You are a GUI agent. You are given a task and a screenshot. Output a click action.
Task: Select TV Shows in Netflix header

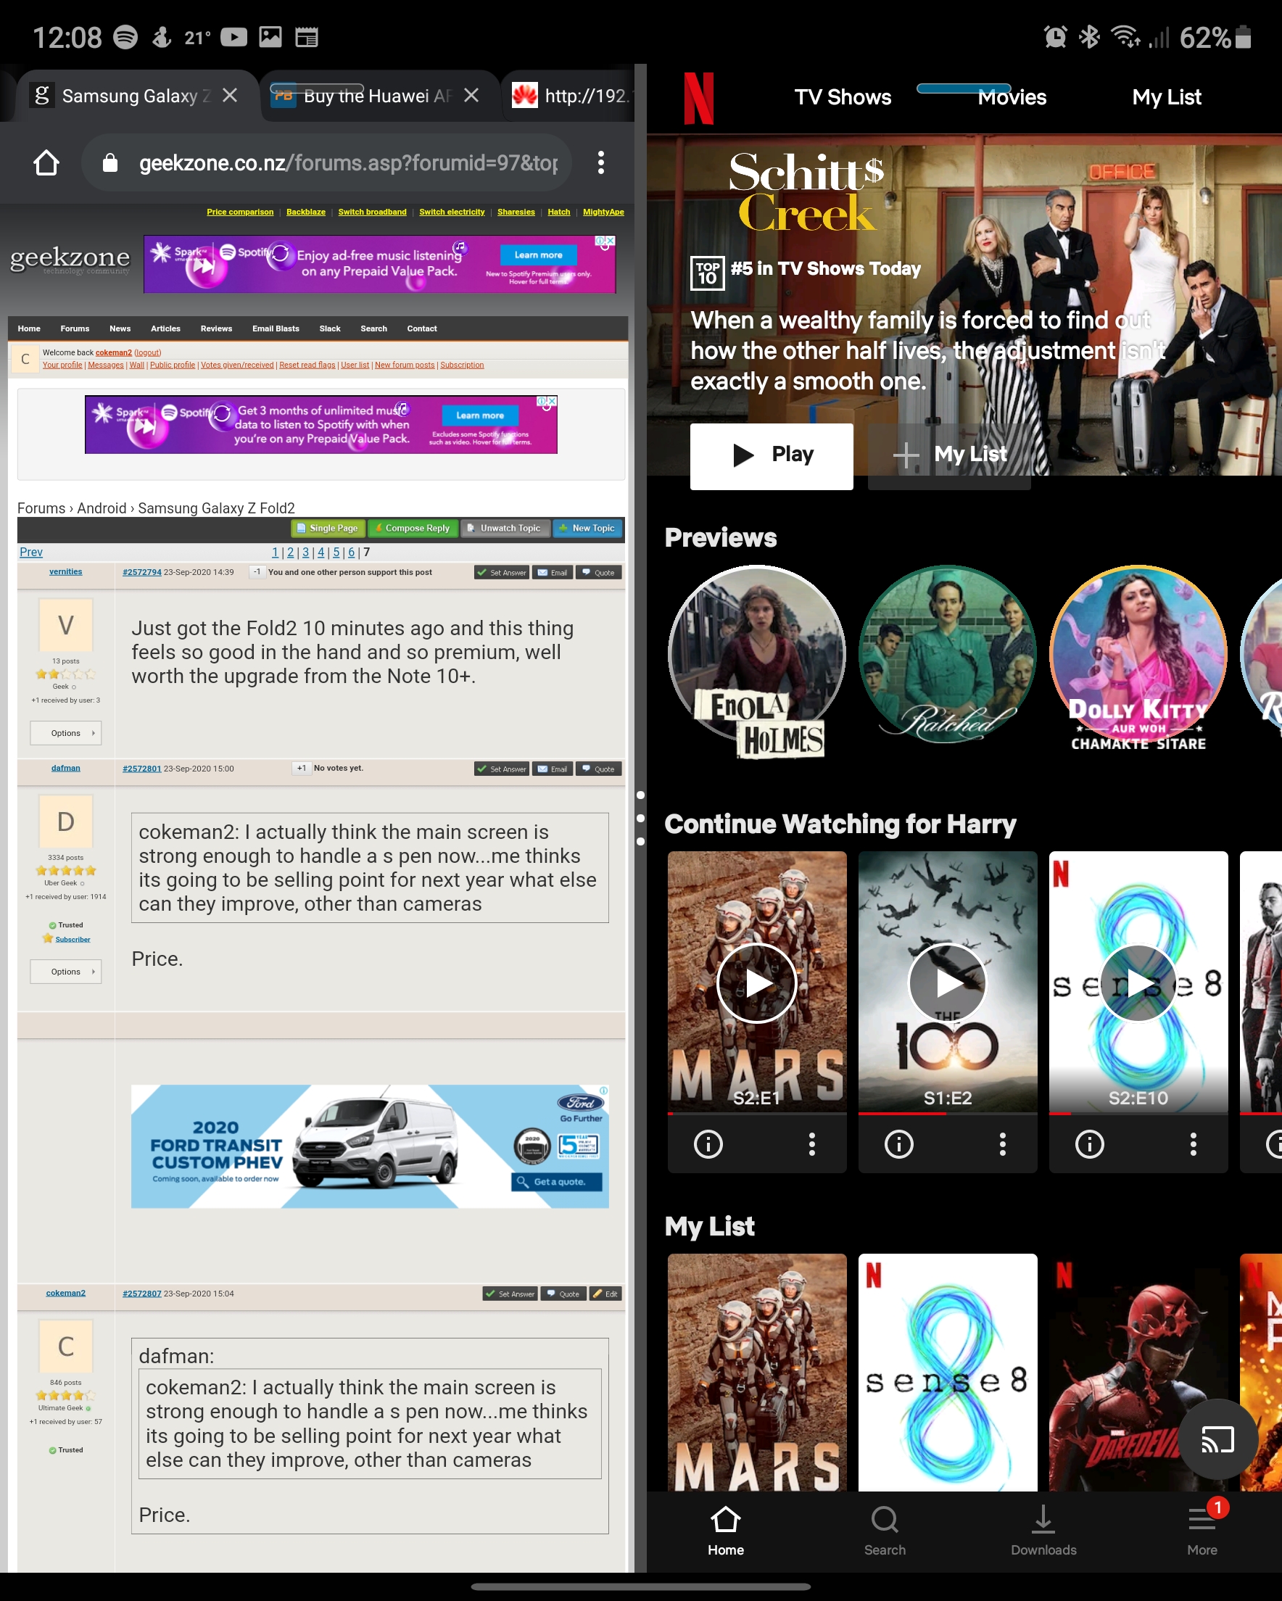[x=843, y=97]
